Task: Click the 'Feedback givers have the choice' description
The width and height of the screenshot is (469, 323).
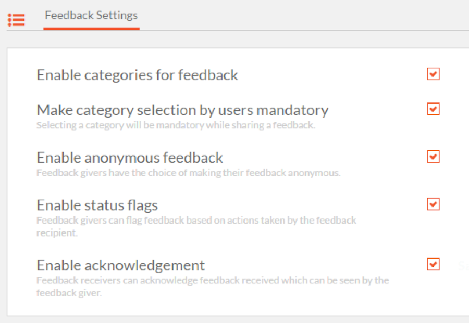Action: click(x=189, y=173)
